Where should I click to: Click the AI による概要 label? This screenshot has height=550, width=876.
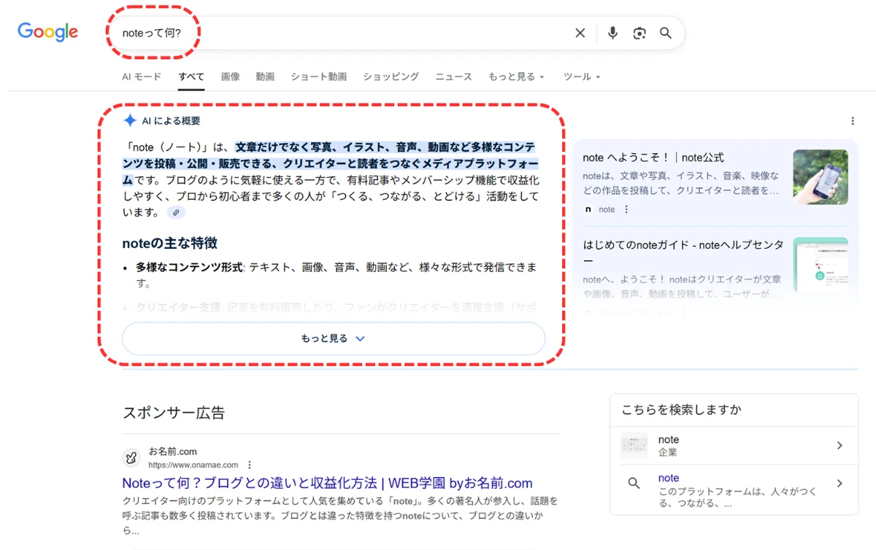click(171, 121)
